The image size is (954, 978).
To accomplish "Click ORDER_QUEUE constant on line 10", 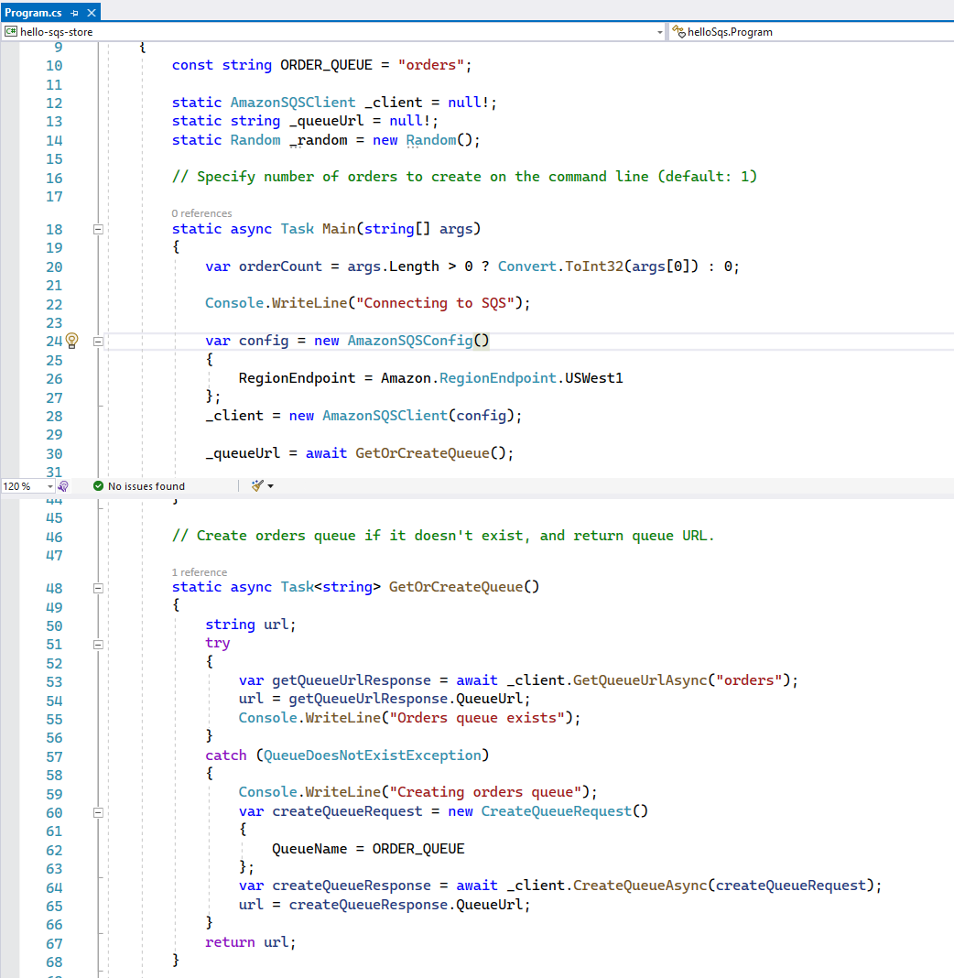I will 326,65.
